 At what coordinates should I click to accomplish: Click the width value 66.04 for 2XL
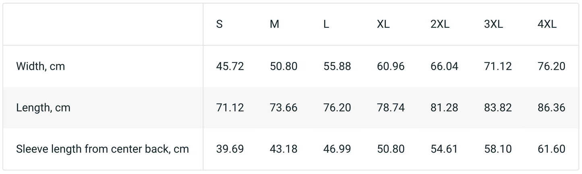point(444,66)
